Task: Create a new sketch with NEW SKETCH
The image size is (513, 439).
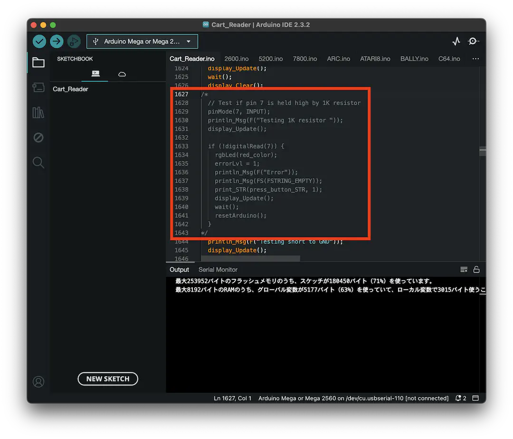Action: tap(108, 379)
